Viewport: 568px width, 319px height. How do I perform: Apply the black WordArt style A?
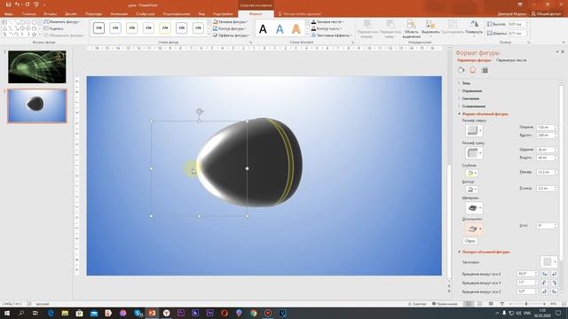click(263, 29)
